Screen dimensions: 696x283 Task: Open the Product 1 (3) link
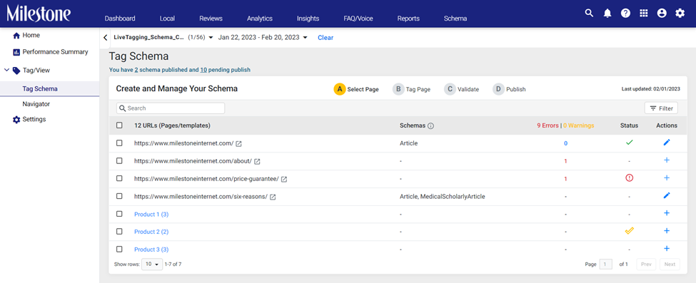151,215
